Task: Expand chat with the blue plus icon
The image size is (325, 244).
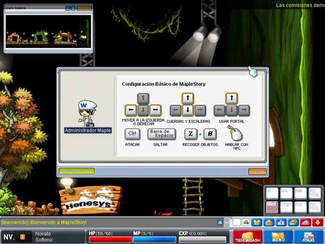Action: tap(220, 222)
